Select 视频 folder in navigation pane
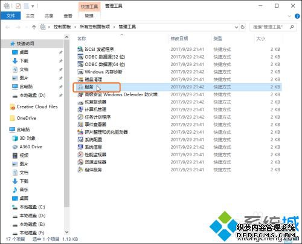The width and height of the screenshot is (302, 244). pyautogui.click(x=24, y=155)
